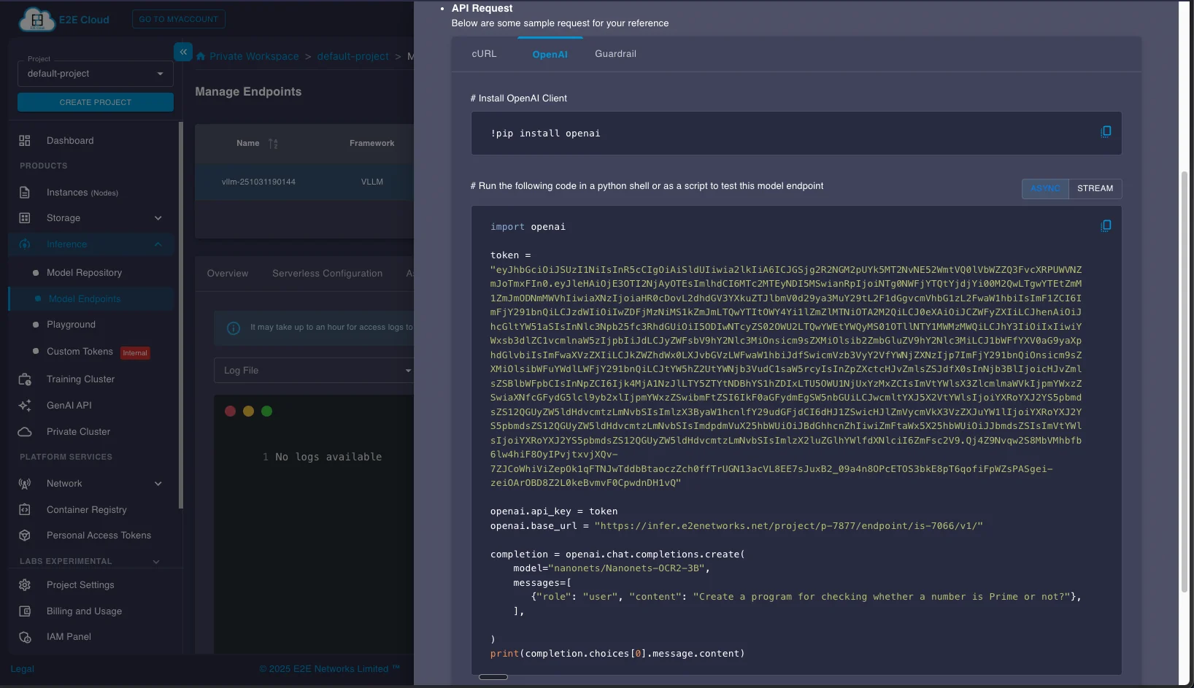Click the Personal Access Tokens icon
Image resolution: width=1194 pixels, height=688 pixels.
pos(25,536)
